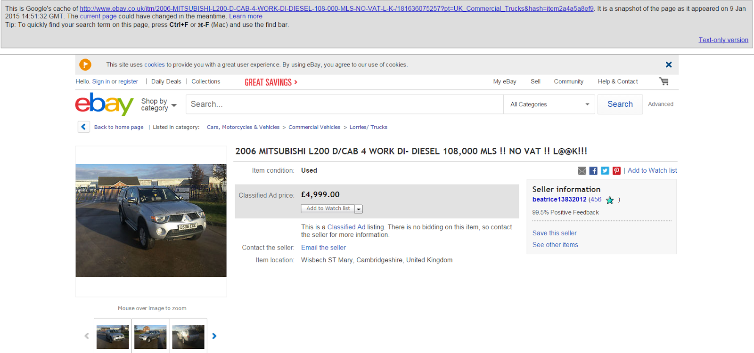Open Daily Deals page
Screen dimensions: 754x353
pos(166,81)
